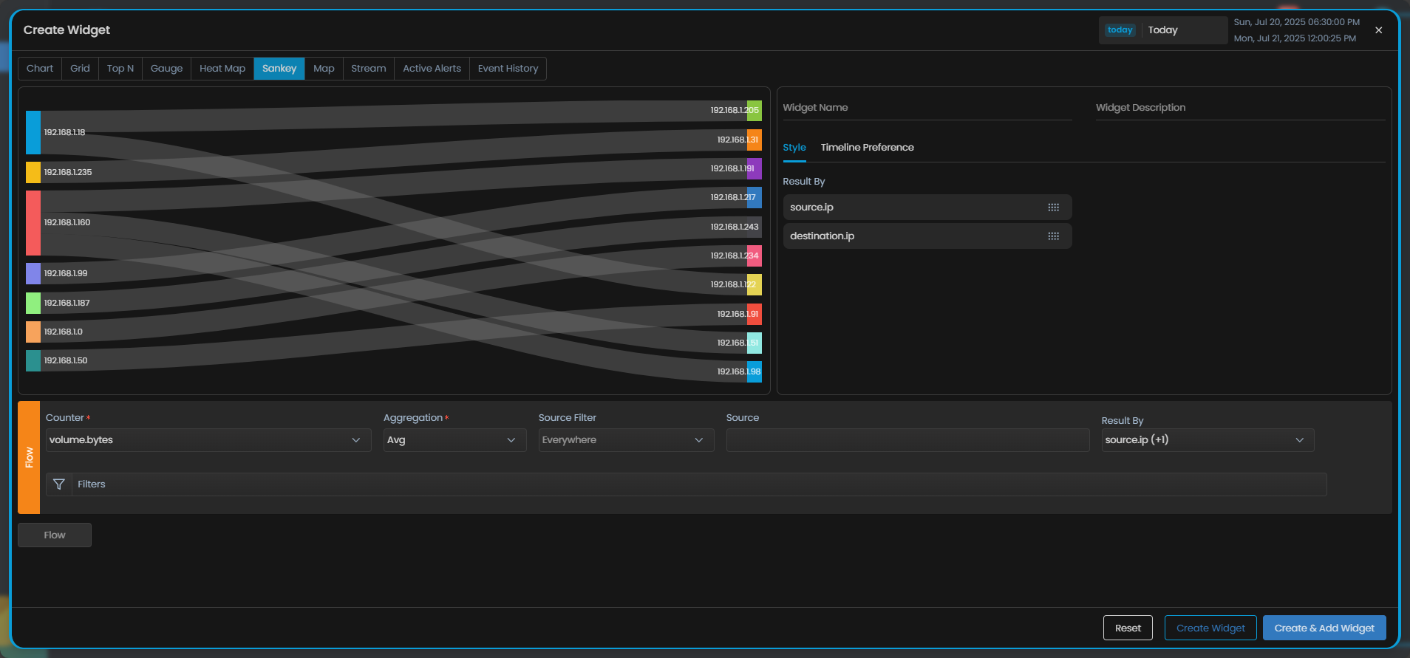Click the Widget Name input field

point(927,108)
